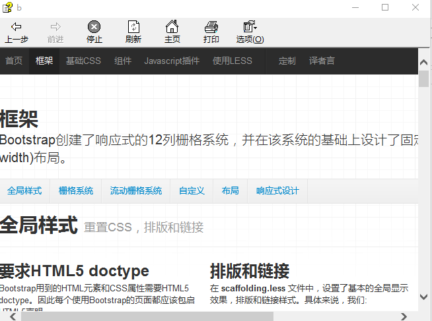
Task: Click the 刷新 refresh icon
Action: (133, 27)
